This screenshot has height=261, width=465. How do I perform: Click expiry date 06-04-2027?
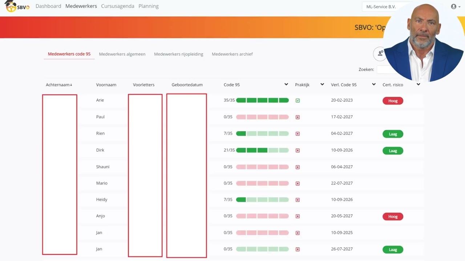point(342,167)
